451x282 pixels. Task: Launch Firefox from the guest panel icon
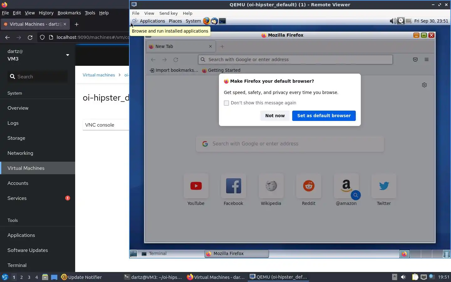206,21
